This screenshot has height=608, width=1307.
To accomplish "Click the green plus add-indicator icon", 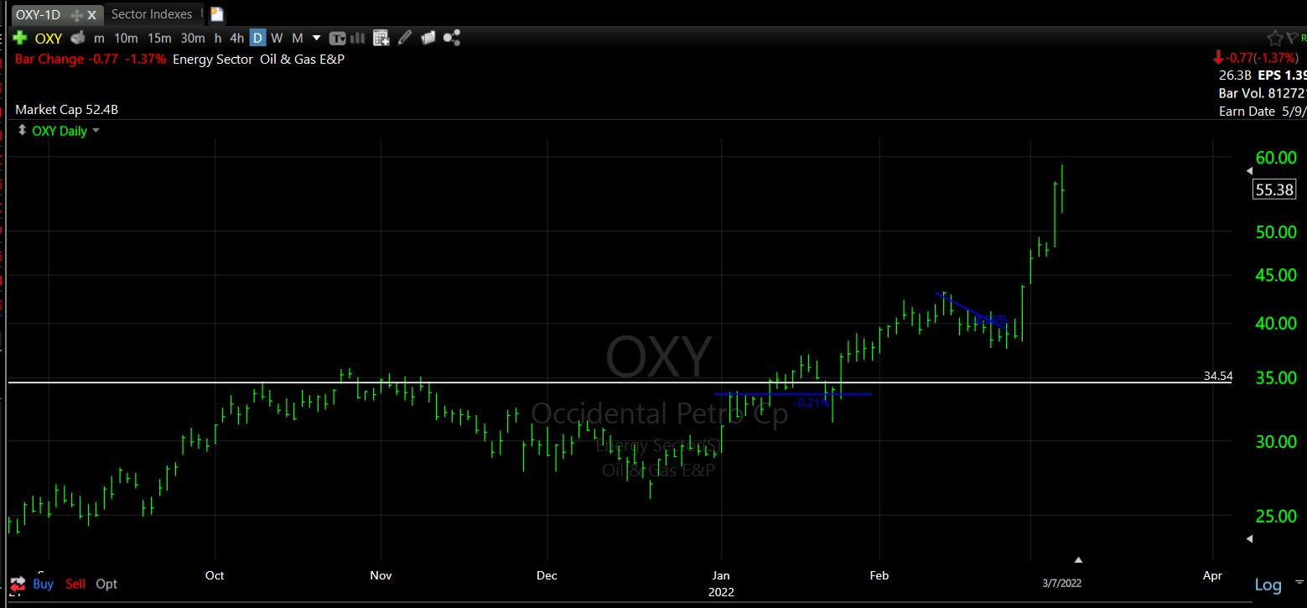I will [20, 38].
